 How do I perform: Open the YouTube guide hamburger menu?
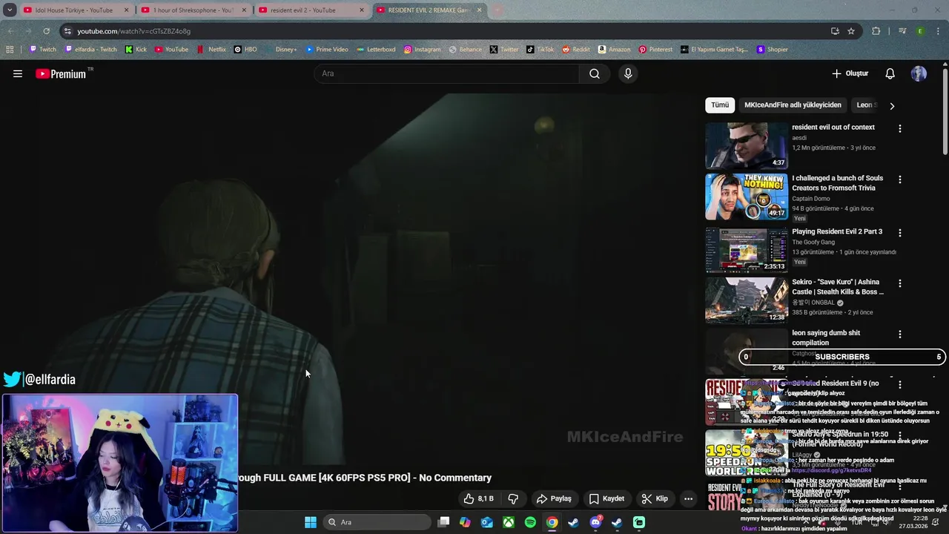(x=18, y=73)
